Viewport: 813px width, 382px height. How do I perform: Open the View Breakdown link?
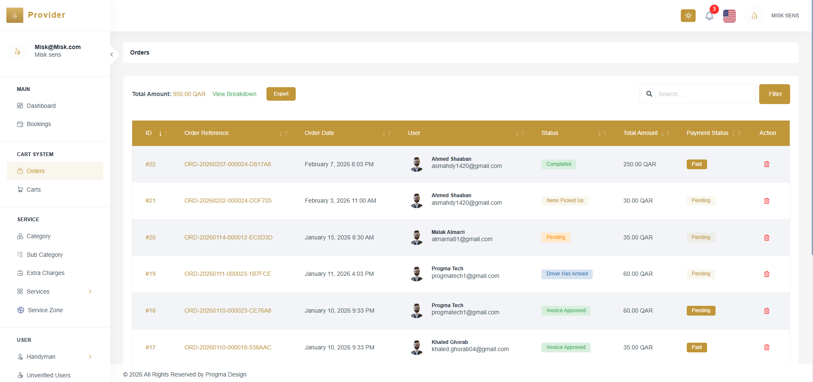(234, 94)
